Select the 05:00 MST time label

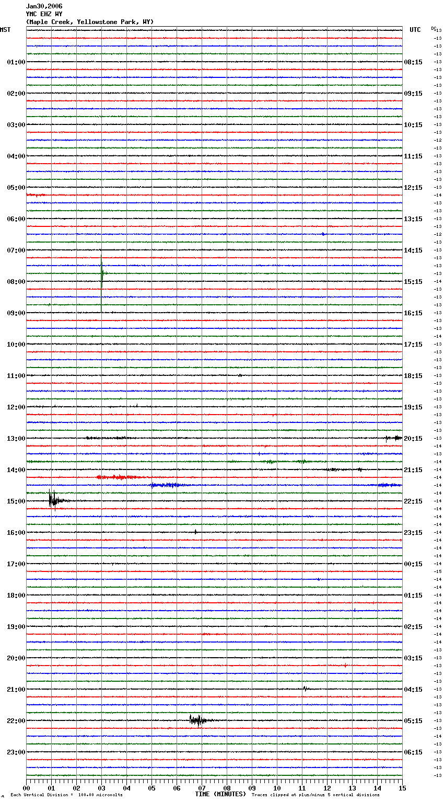pos(16,188)
